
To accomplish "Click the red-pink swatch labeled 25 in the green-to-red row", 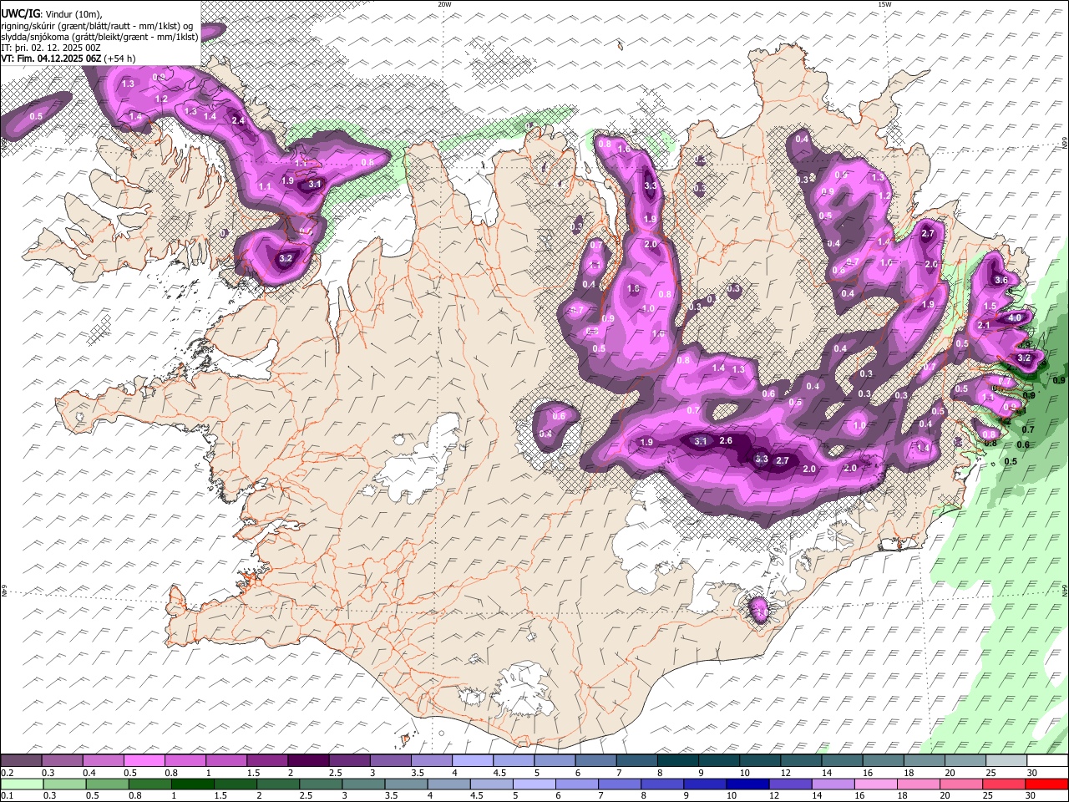I will (1004, 784).
